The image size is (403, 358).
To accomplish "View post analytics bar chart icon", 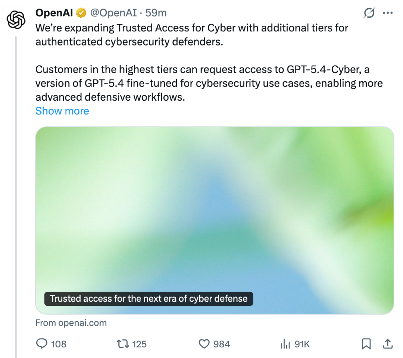I will point(285,343).
